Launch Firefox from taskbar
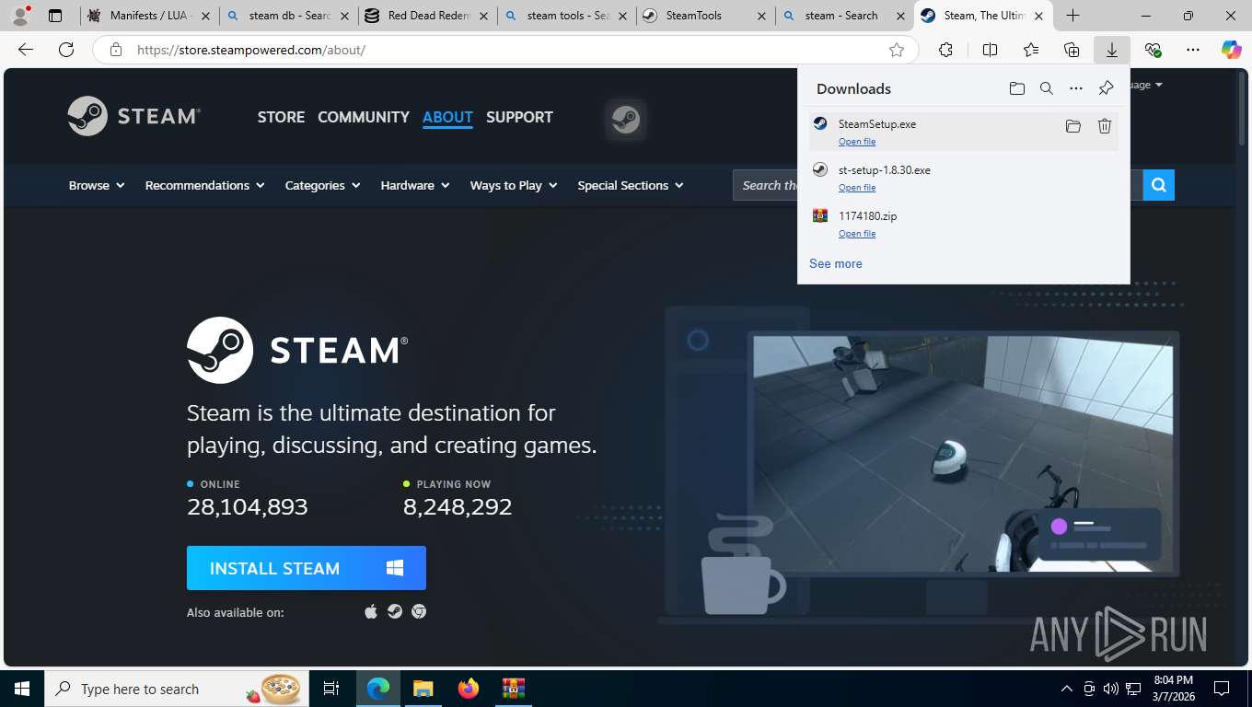Screen dimensions: 1252x707 pyautogui.click(x=469, y=689)
